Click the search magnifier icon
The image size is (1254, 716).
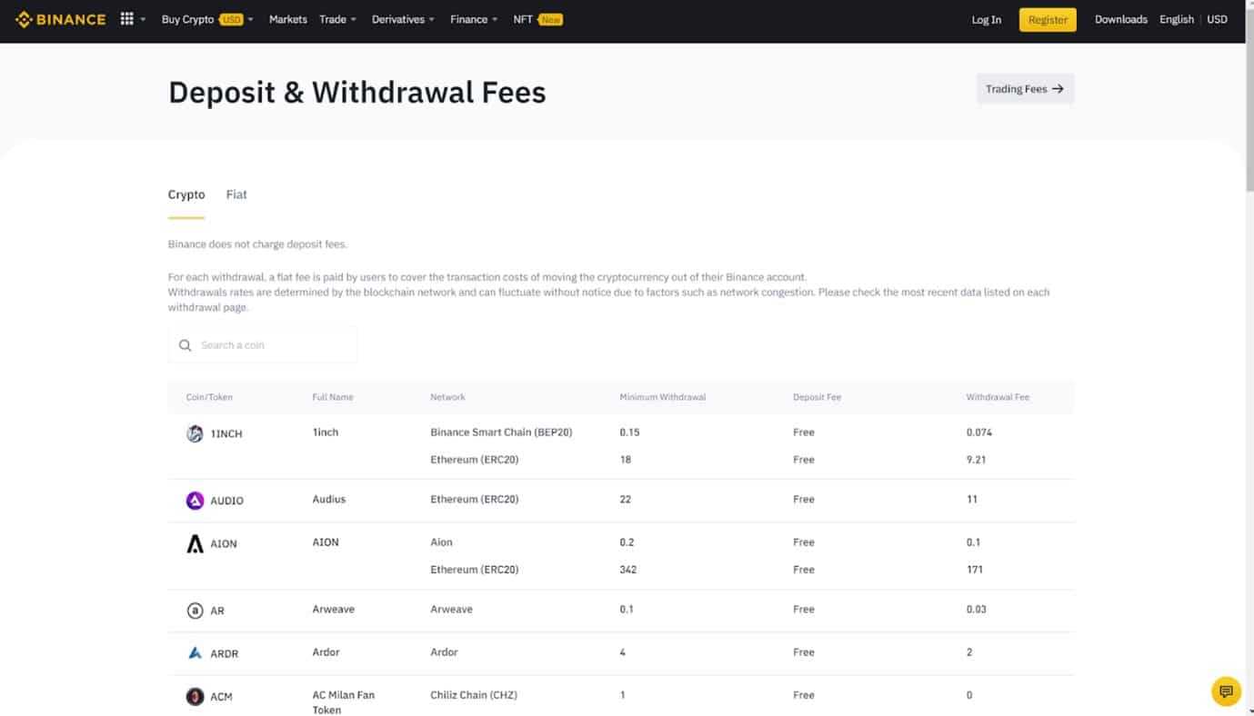(186, 345)
